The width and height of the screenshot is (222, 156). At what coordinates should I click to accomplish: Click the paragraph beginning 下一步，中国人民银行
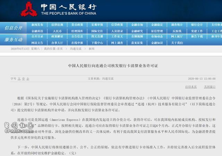pyautogui.click(x=113, y=150)
